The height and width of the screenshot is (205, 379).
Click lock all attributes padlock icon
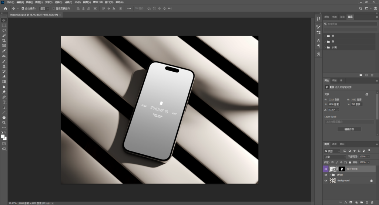(x=350, y=162)
